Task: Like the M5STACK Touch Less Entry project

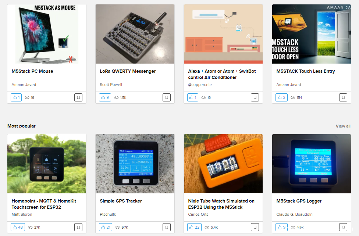Action: pyautogui.click(x=282, y=97)
